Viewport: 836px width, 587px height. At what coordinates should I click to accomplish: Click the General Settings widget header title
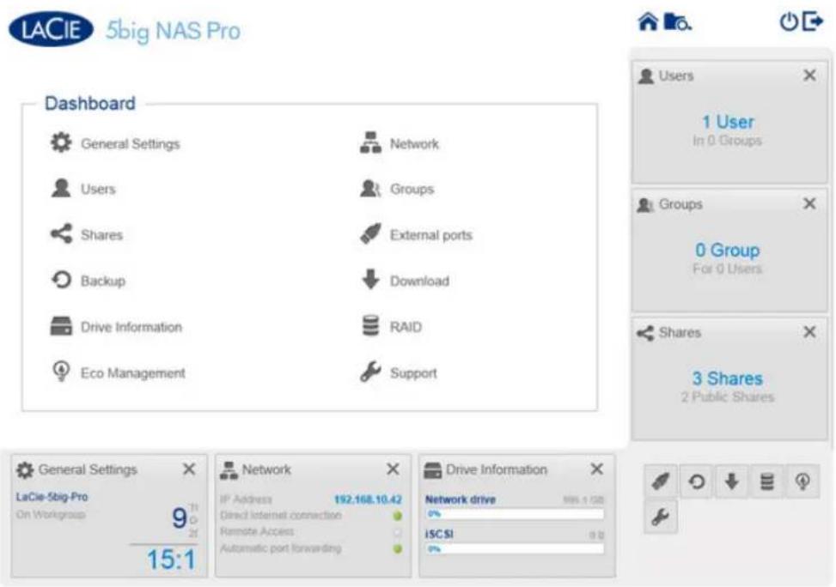point(88,469)
